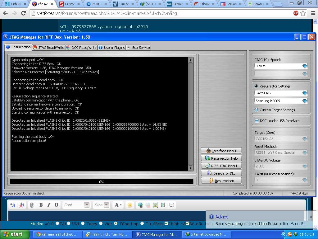Toggle italic in forum editor
Screen dimensions: 318x239
(49, 205)
